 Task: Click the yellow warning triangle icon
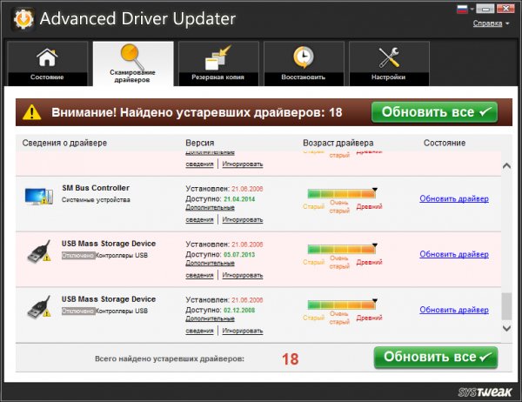pos(32,112)
